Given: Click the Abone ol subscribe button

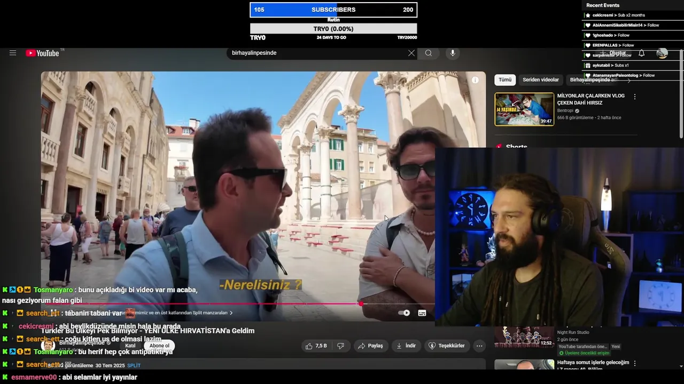Looking at the screenshot, I should click(x=159, y=346).
